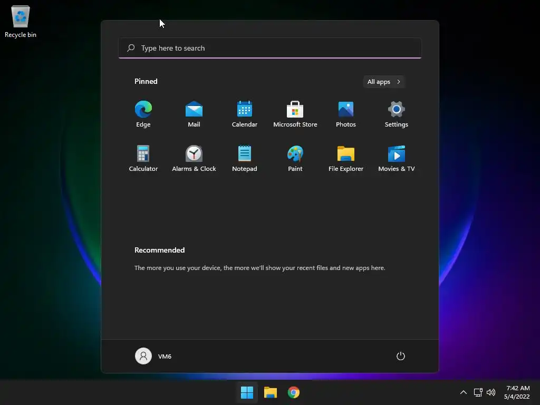The height and width of the screenshot is (405, 540).
Task: Open the VM6 user account menu
Action: pos(153,356)
